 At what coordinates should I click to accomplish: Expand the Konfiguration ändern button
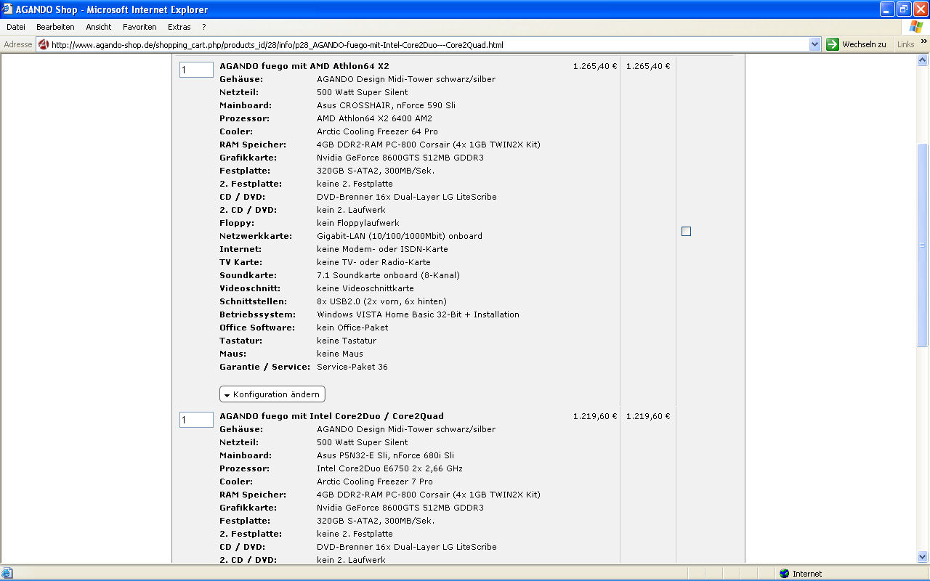point(272,394)
